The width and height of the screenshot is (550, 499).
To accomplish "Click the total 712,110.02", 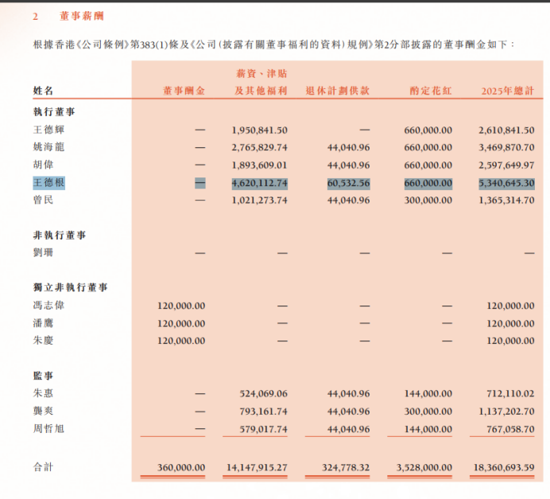I will (x=510, y=394).
